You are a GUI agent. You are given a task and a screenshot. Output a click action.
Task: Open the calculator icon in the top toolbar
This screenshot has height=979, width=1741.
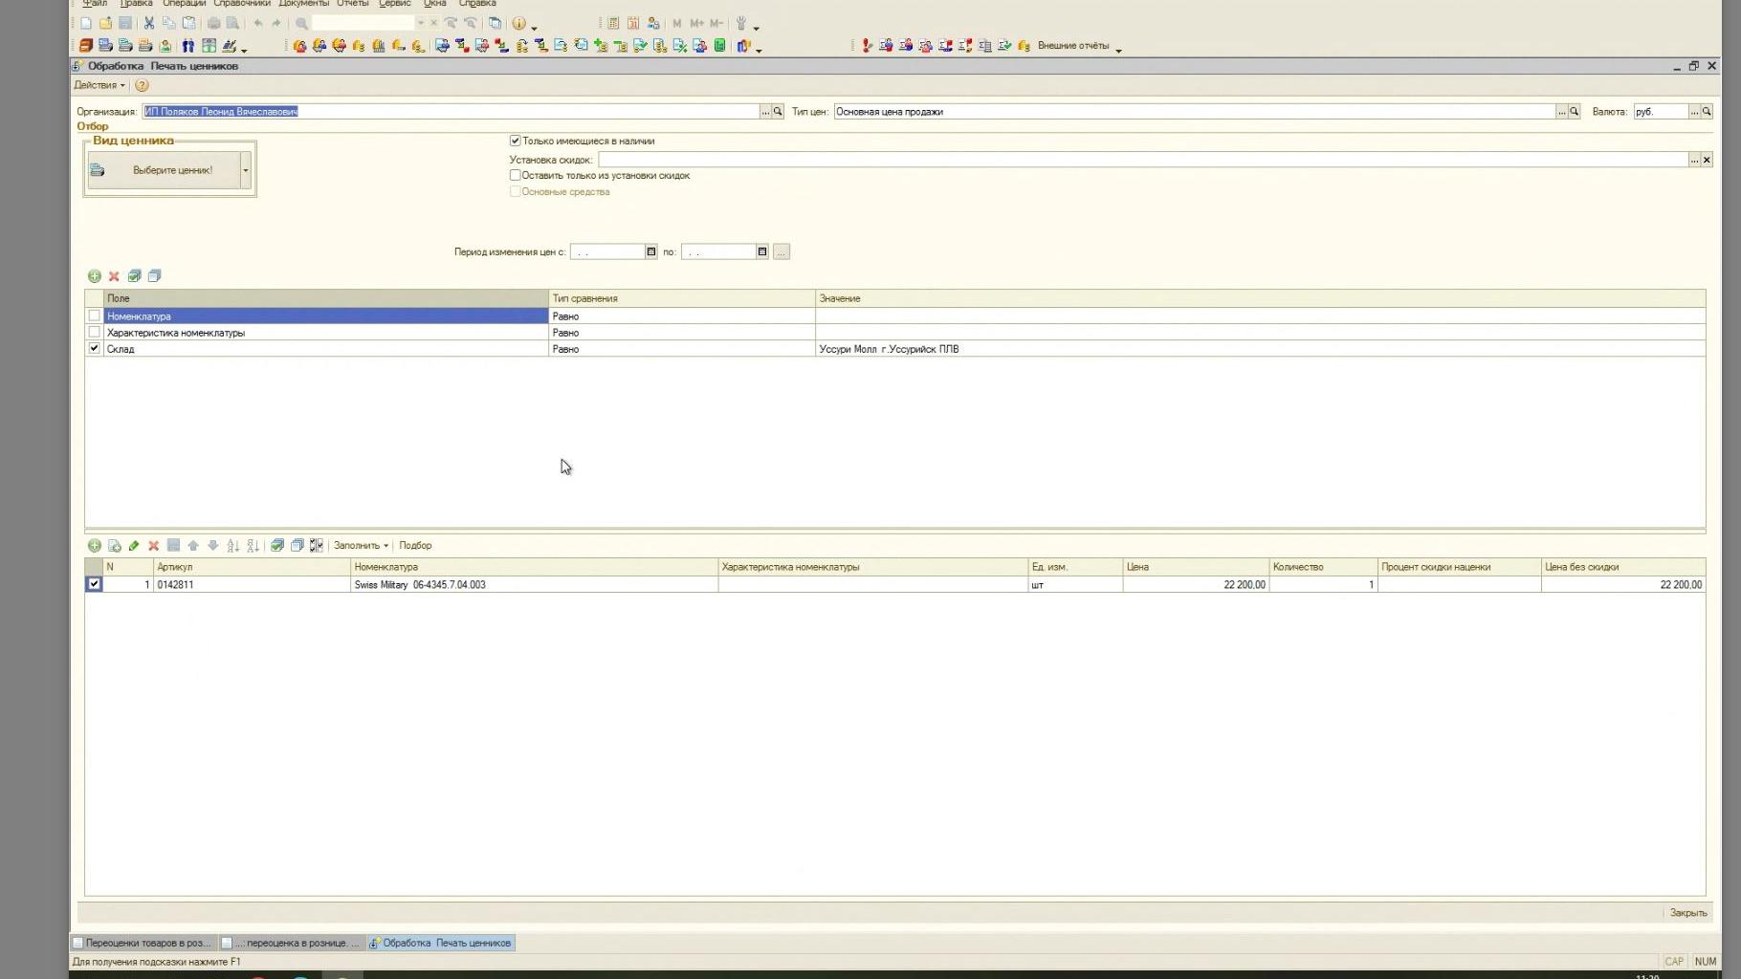(613, 23)
